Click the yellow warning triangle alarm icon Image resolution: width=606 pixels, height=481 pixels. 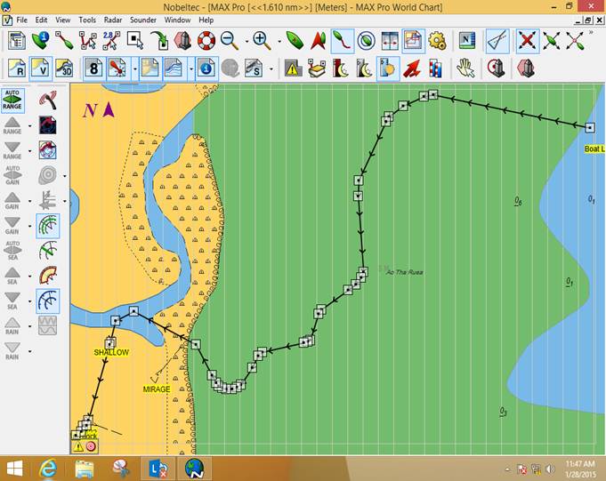tap(293, 68)
